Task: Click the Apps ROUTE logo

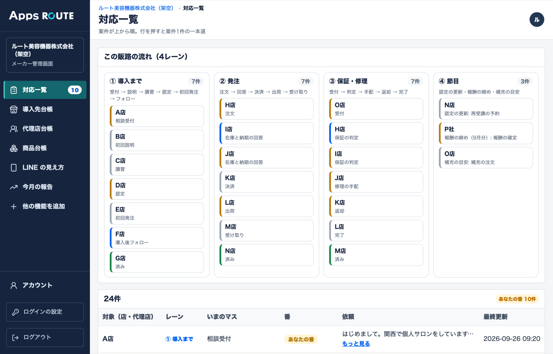Action: (41, 15)
